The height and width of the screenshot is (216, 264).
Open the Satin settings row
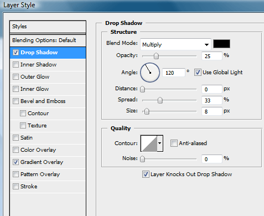click(48, 138)
